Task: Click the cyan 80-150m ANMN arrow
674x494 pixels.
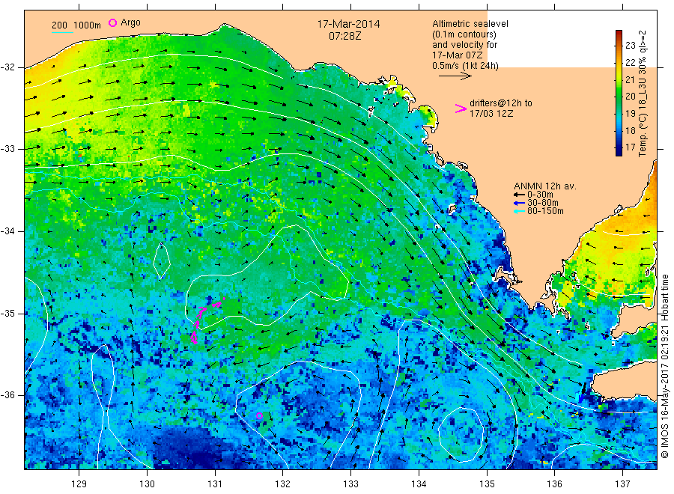Action: point(519,211)
